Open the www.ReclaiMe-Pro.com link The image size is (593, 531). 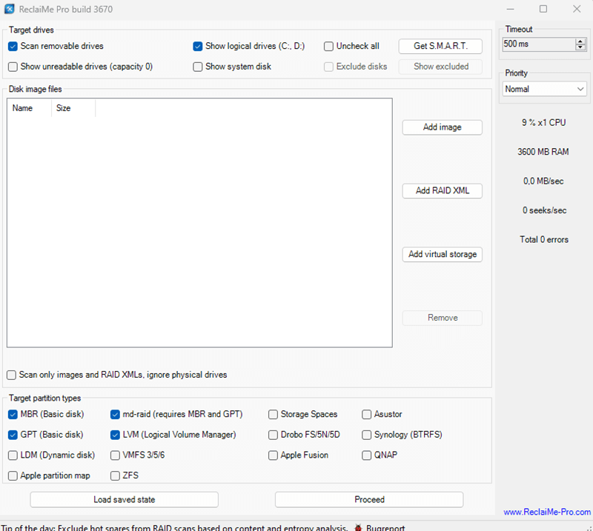(x=547, y=512)
